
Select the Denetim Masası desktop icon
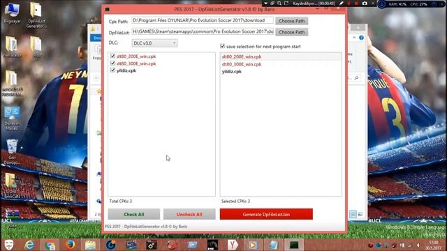(x=12, y=118)
